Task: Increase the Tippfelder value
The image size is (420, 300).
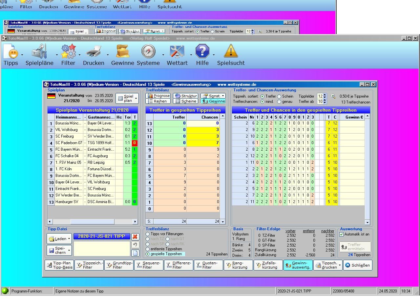Action: [x=325, y=95]
